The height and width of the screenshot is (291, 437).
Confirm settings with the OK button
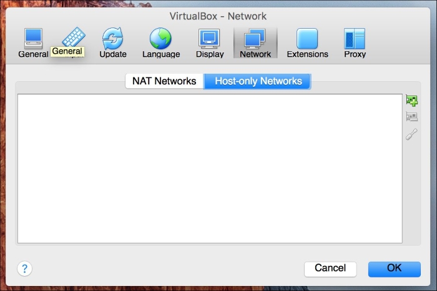(x=394, y=269)
